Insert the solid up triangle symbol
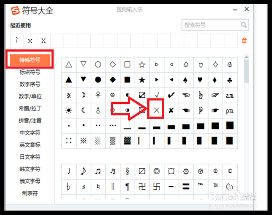Screen dimensions: 272x215 (69, 80)
